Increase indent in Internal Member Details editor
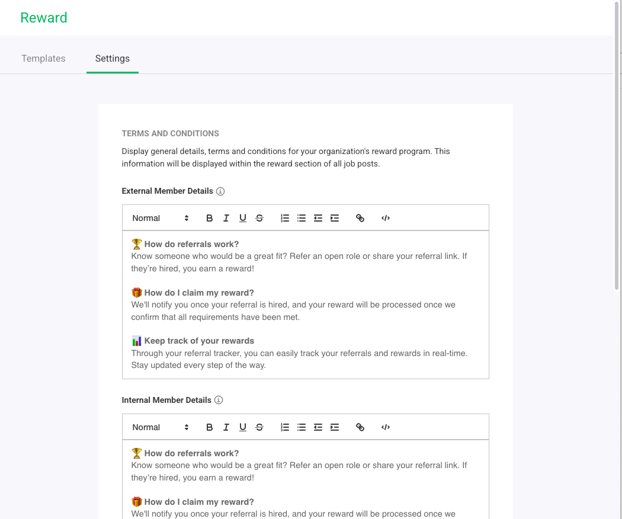The width and height of the screenshot is (622, 519). [x=335, y=427]
